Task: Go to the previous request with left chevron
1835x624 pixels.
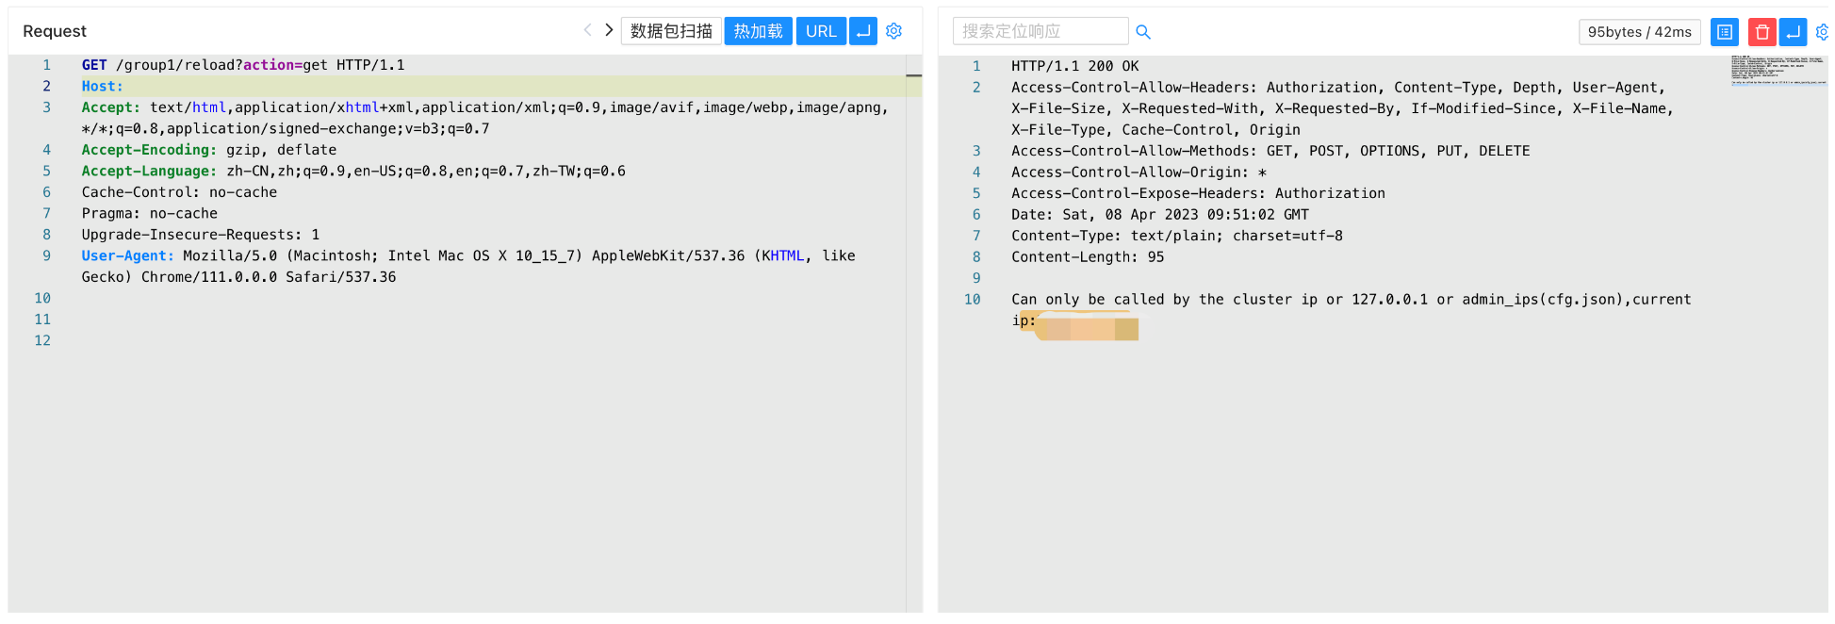Action: pos(587,30)
